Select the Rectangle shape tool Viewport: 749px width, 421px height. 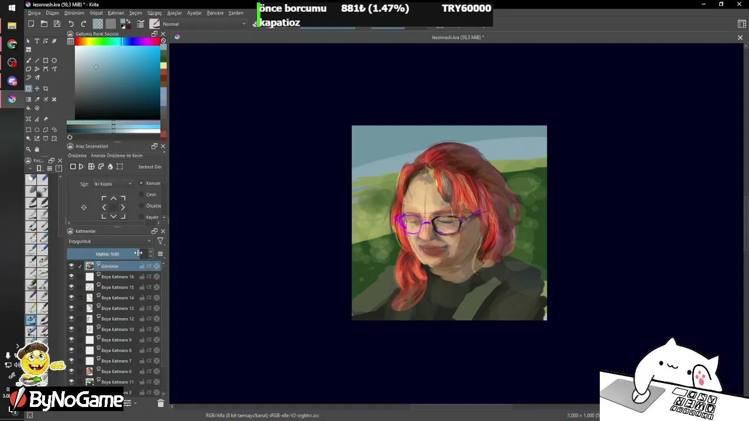(x=46, y=60)
